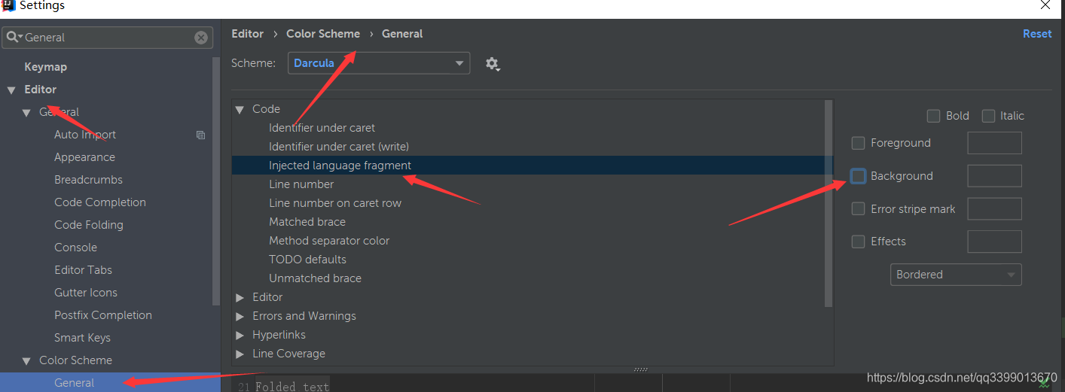
Task: Open Smart Keys settings
Action: click(82, 338)
